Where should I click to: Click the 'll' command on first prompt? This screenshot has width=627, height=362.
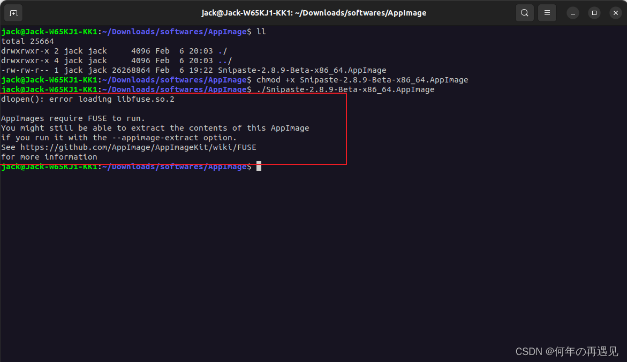click(261, 32)
